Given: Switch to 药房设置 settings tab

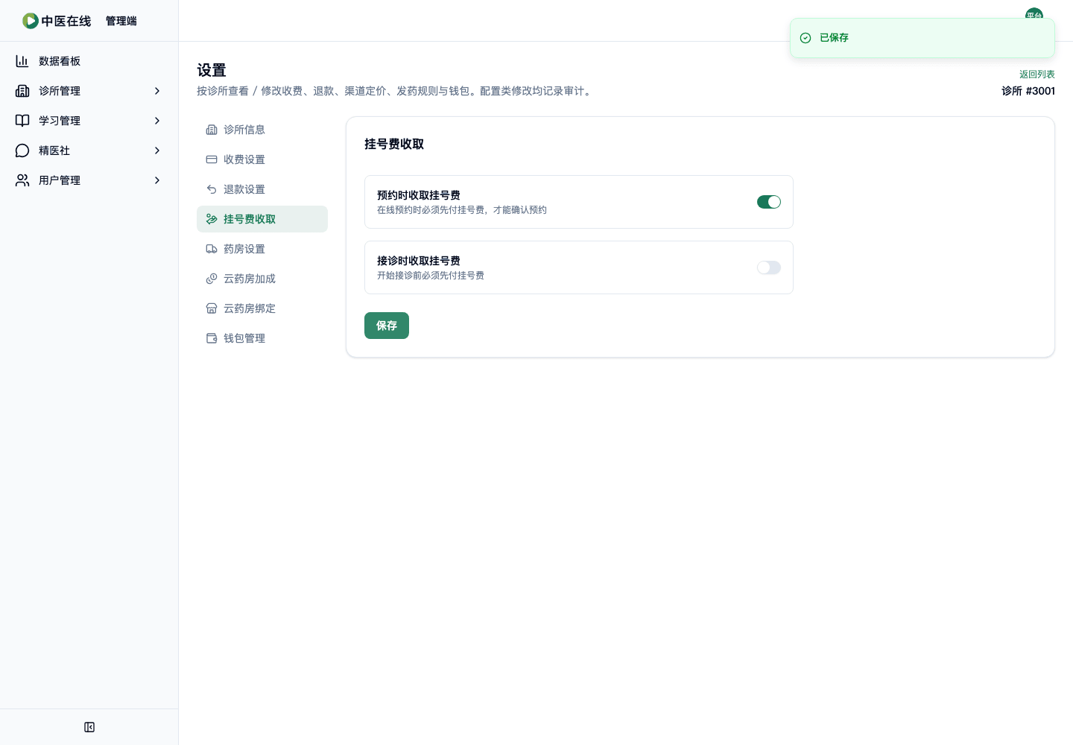Looking at the screenshot, I should pos(262,249).
